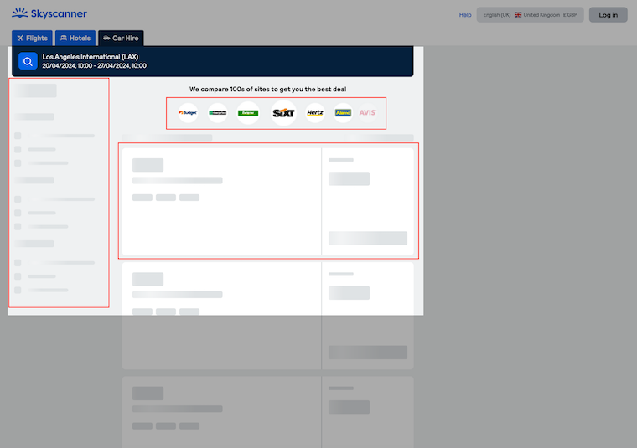Select the Car Hire tab
637x448 pixels.
click(x=121, y=39)
